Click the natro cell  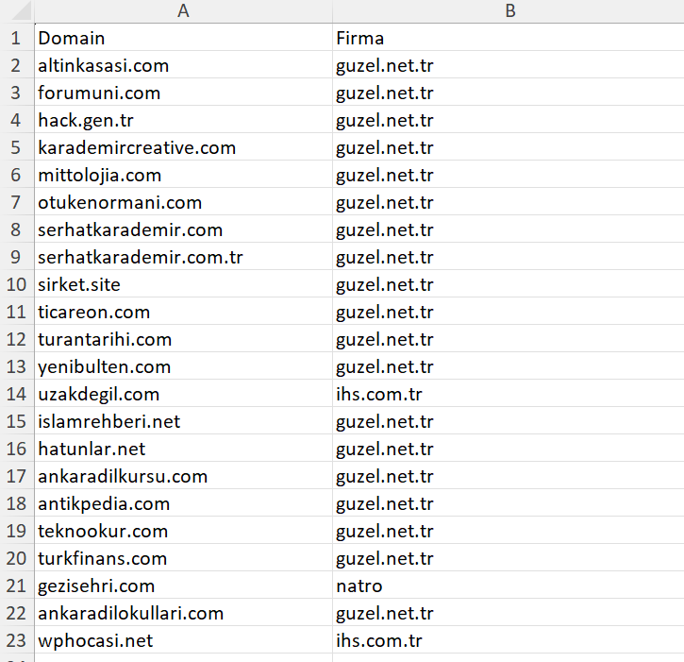(509, 586)
